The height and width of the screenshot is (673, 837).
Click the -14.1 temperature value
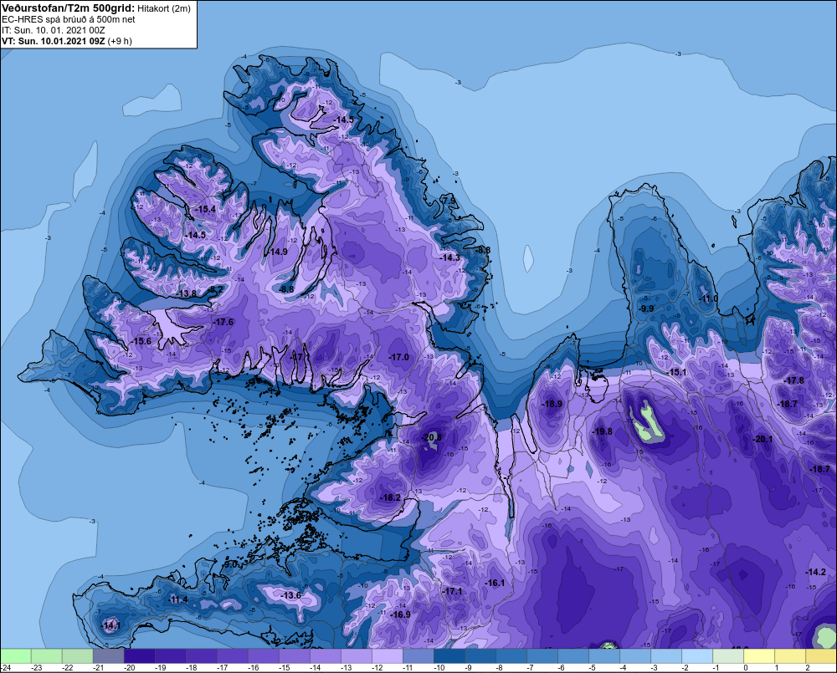(x=111, y=625)
